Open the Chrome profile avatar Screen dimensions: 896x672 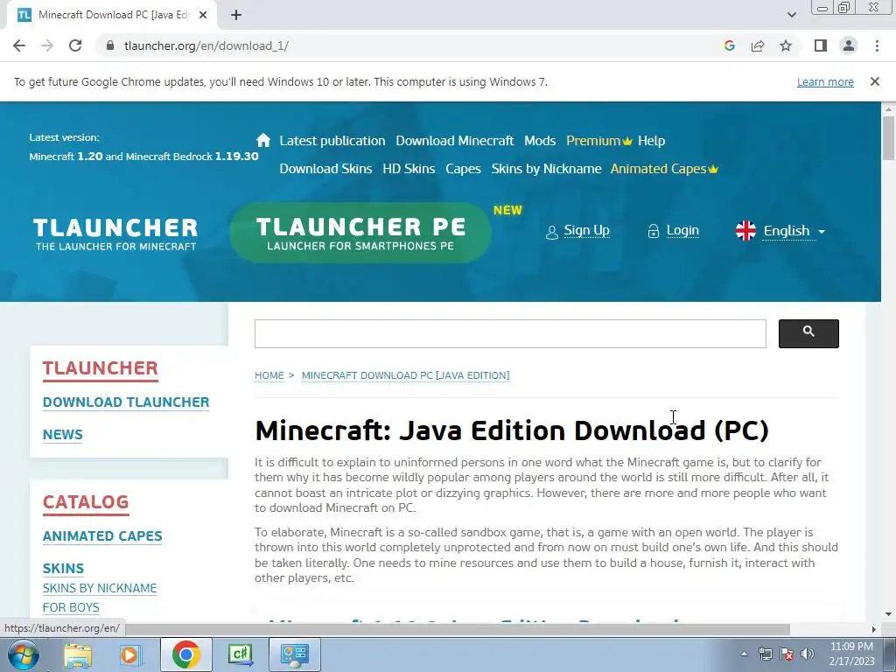click(x=849, y=45)
